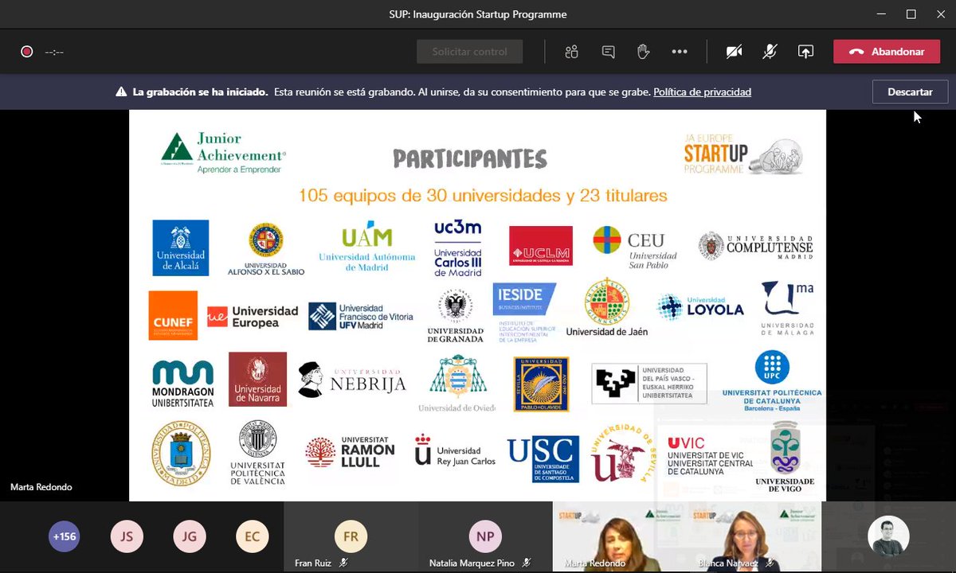Click the meeting timer display
The image size is (956, 573).
coord(54,53)
